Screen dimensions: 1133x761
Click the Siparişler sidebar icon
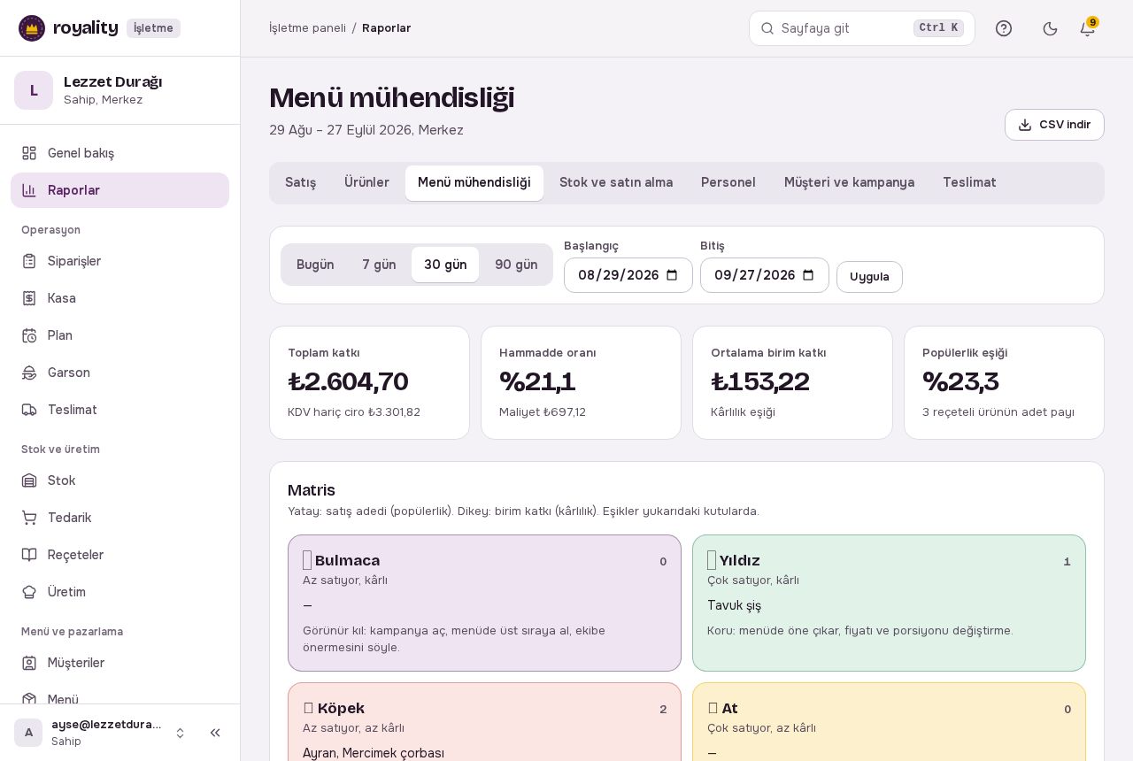pyautogui.click(x=29, y=261)
